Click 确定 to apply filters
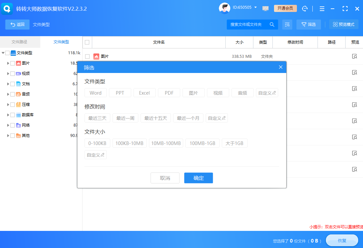Image resolution: width=363 pixels, height=248 pixels. [x=198, y=178]
